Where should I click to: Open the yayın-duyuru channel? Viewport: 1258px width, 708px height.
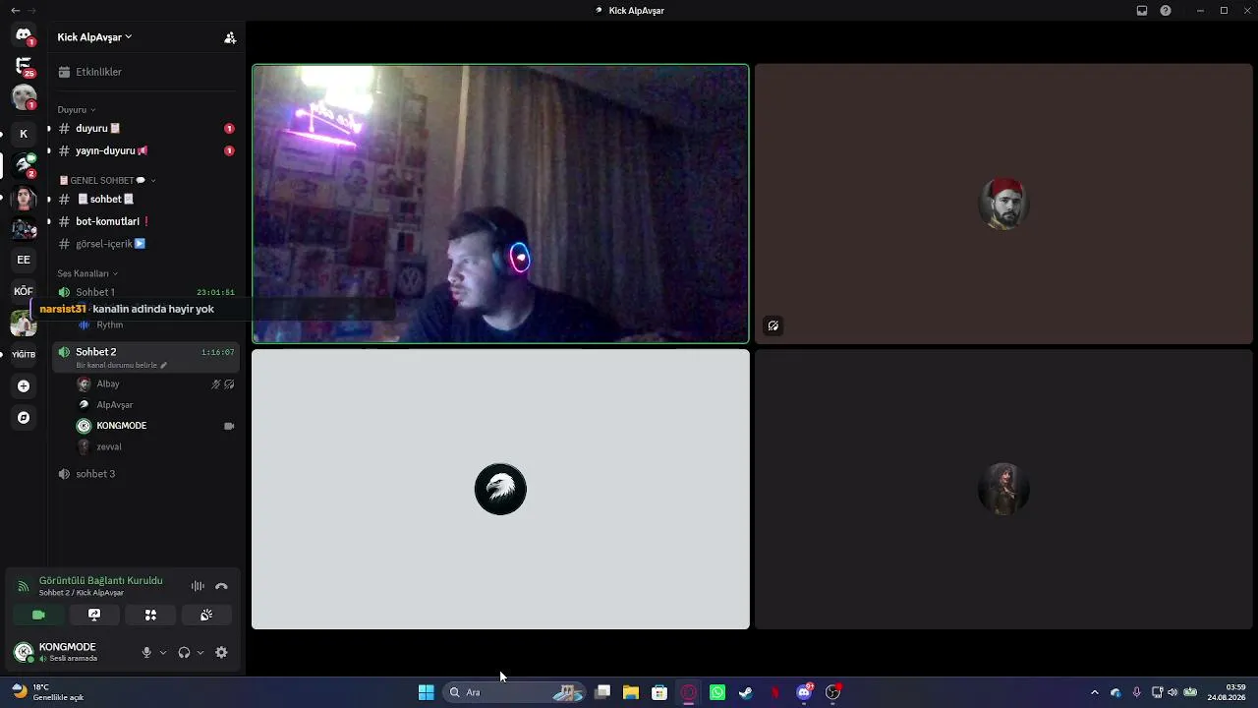(144, 151)
